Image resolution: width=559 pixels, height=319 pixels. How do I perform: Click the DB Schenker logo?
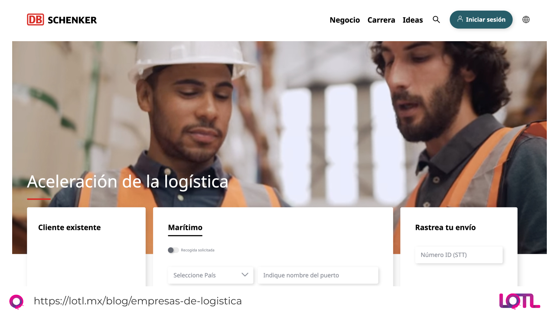62,20
